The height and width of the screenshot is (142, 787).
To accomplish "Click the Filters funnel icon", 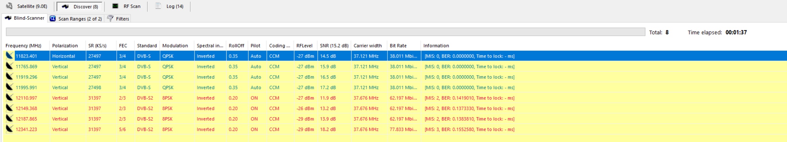I will (110, 18).
